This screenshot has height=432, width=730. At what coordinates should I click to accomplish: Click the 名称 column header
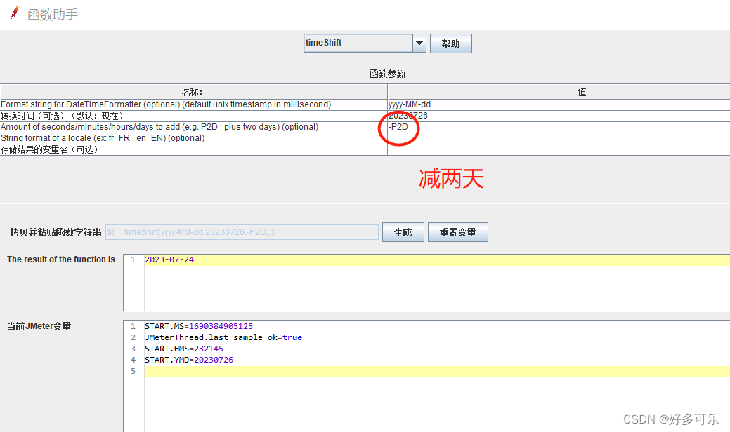pyautogui.click(x=194, y=92)
